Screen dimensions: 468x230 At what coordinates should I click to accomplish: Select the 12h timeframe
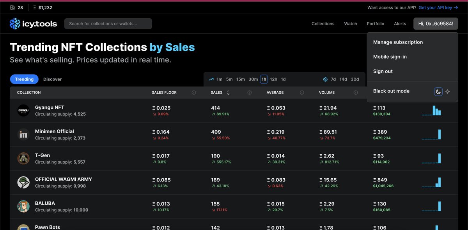click(x=274, y=79)
